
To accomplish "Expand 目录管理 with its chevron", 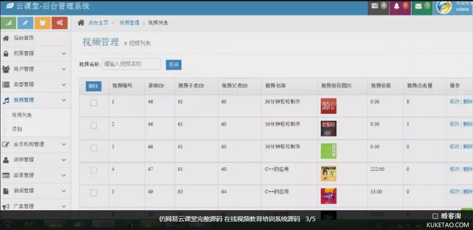I will coord(64,175).
